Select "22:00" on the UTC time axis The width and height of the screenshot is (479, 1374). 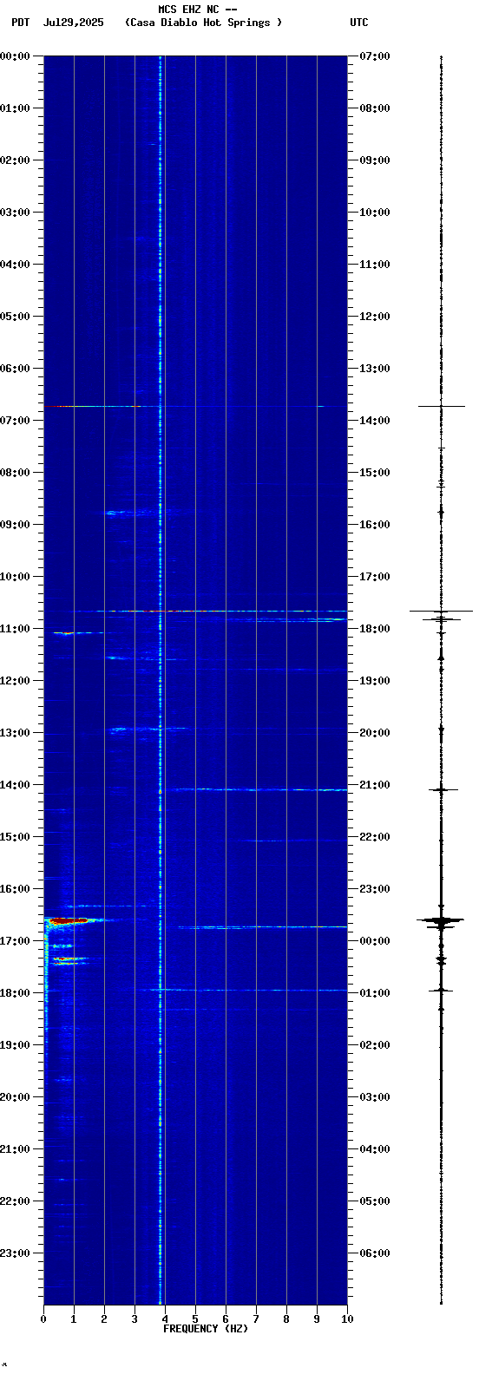[375, 837]
